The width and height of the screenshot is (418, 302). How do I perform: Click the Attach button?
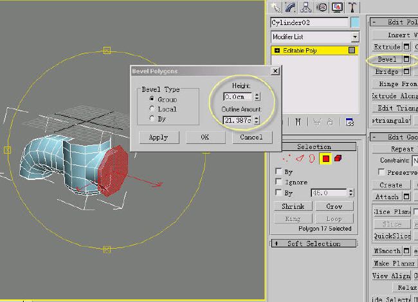tap(387, 197)
